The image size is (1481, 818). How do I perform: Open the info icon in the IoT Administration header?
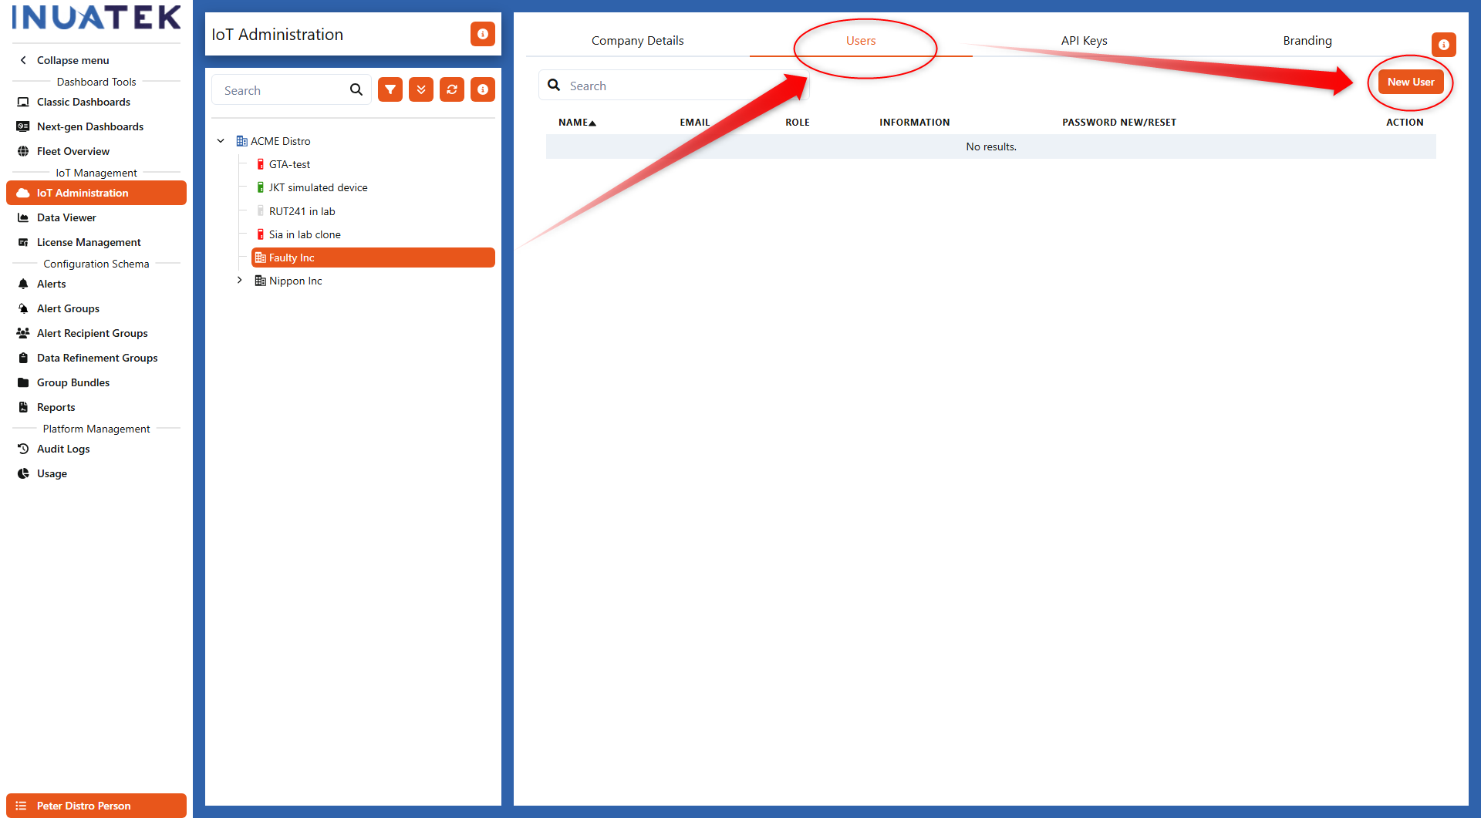tap(482, 34)
